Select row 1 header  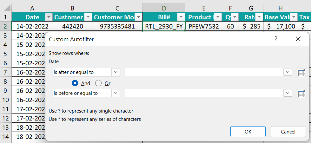pyautogui.click(x=6, y=17)
